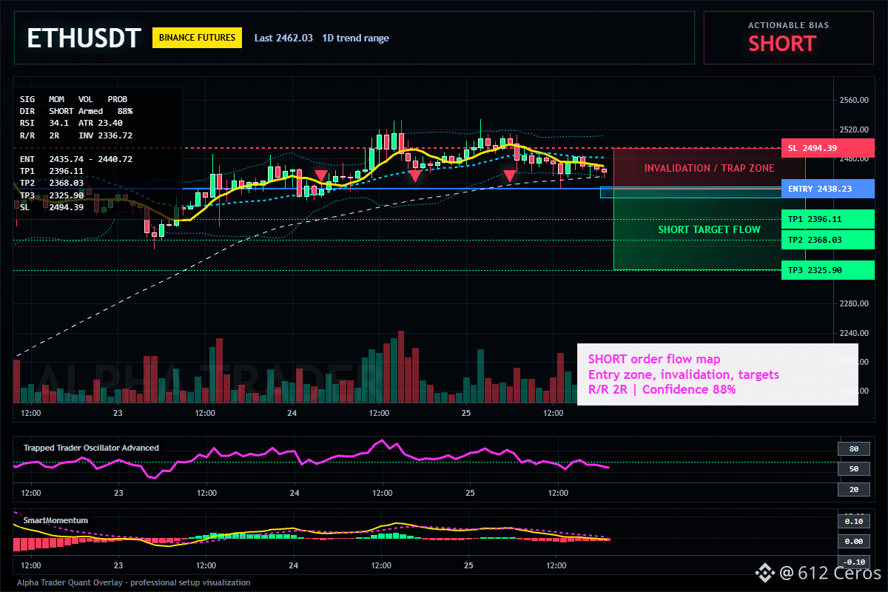888x592 pixels.
Task: Click the 1D trend range label
Action: tap(355, 38)
